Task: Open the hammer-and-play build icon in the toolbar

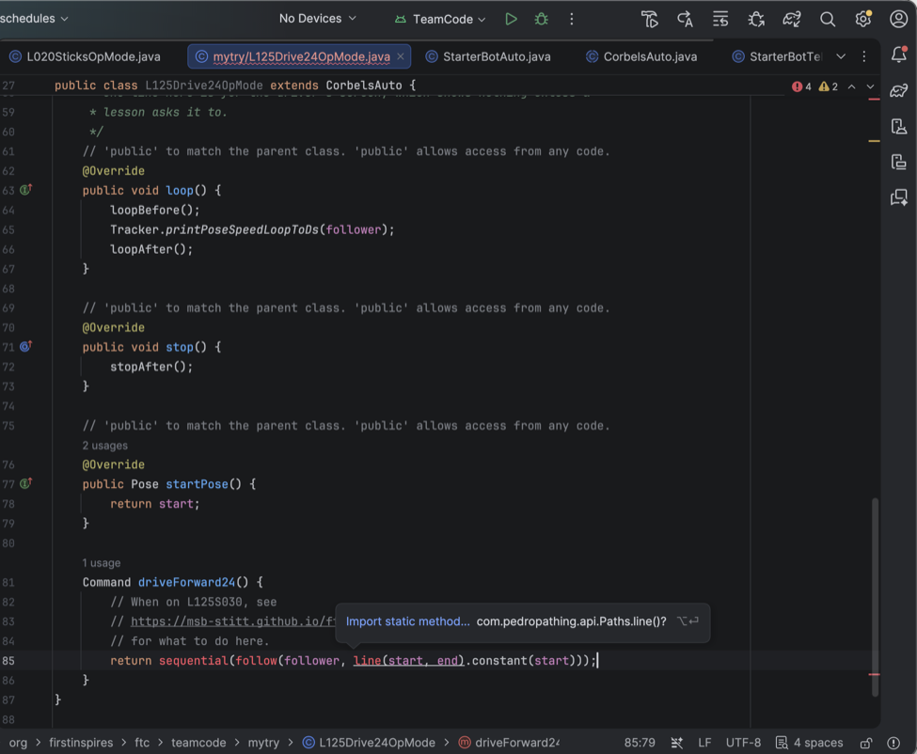Action: (649, 20)
